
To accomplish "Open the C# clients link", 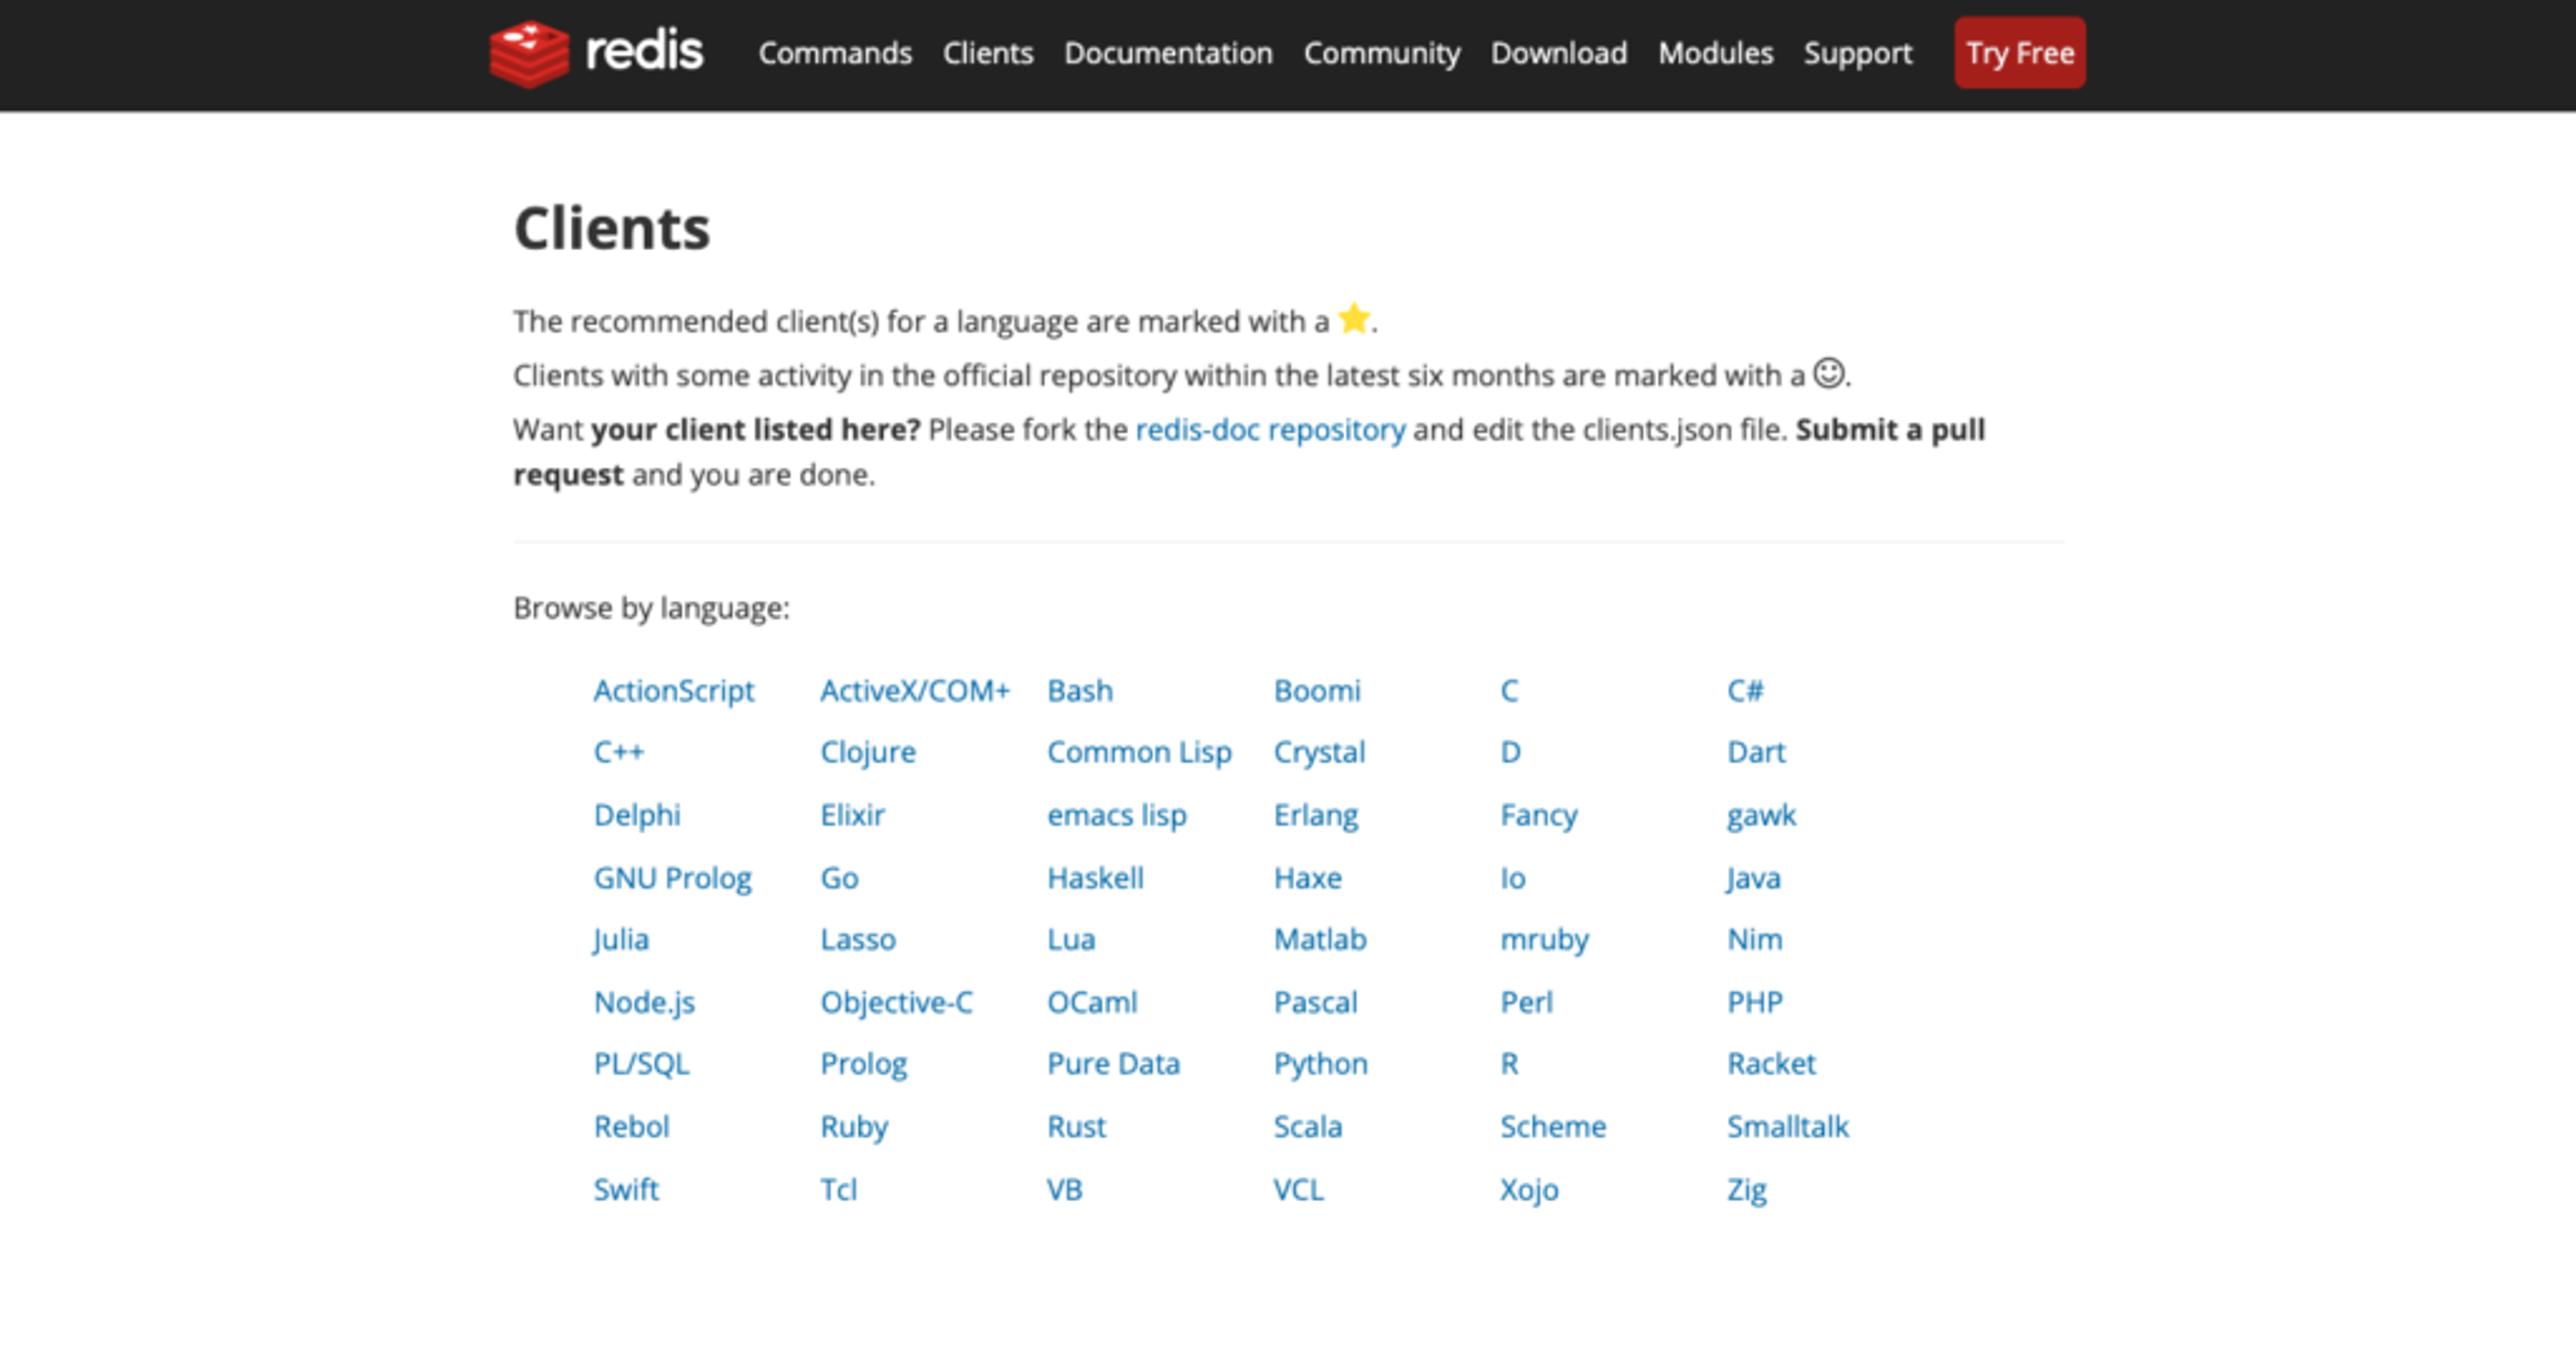I will point(1745,691).
